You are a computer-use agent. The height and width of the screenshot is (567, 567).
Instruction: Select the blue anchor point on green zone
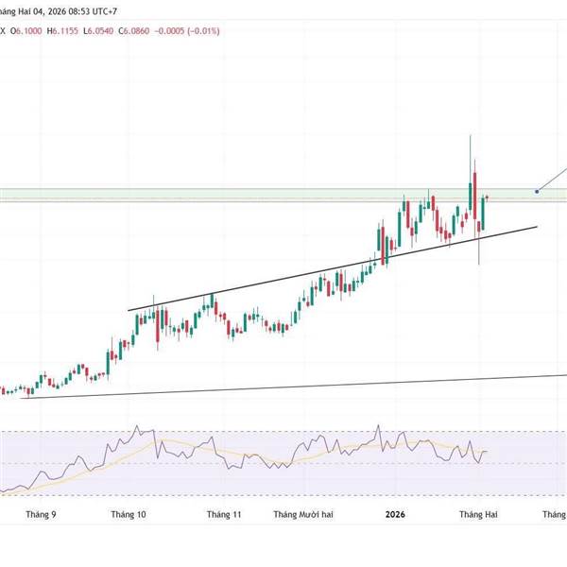click(537, 191)
